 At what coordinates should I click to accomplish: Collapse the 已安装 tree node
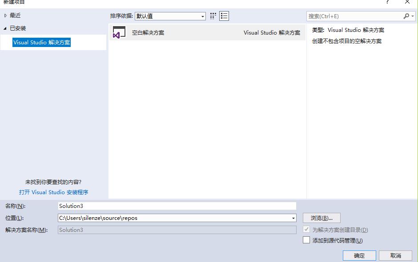tap(5, 28)
